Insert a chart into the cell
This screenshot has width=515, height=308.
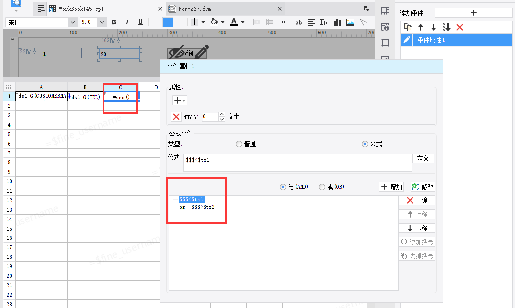tap(337, 22)
